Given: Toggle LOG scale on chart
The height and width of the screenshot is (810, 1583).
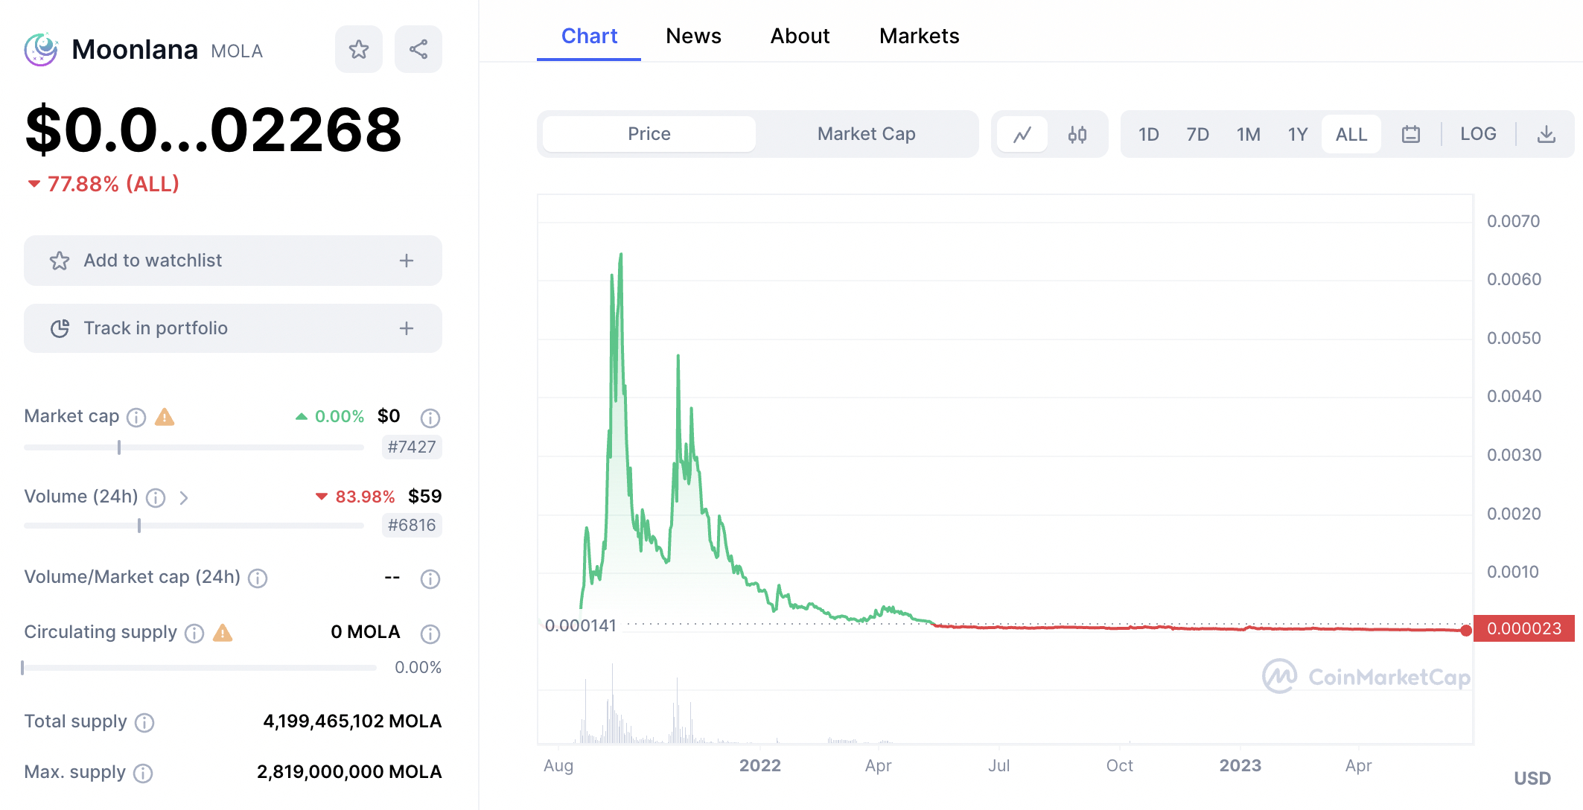Looking at the screenshot, I should coord(1478,134).
